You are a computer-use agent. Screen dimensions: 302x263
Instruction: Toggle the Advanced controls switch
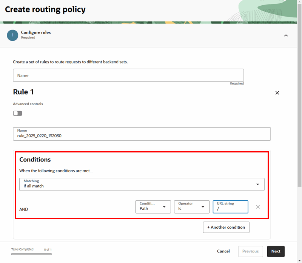pos(17,113)
